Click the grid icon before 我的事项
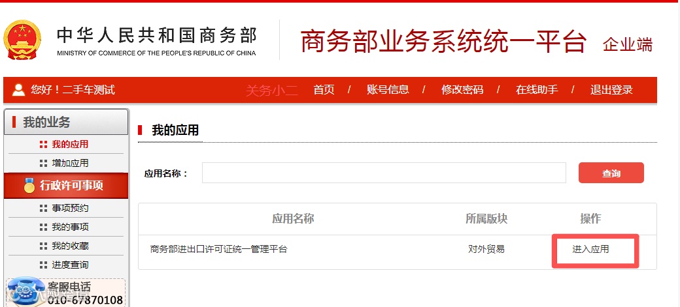680x307 pixels. click(x=43, y=227)
